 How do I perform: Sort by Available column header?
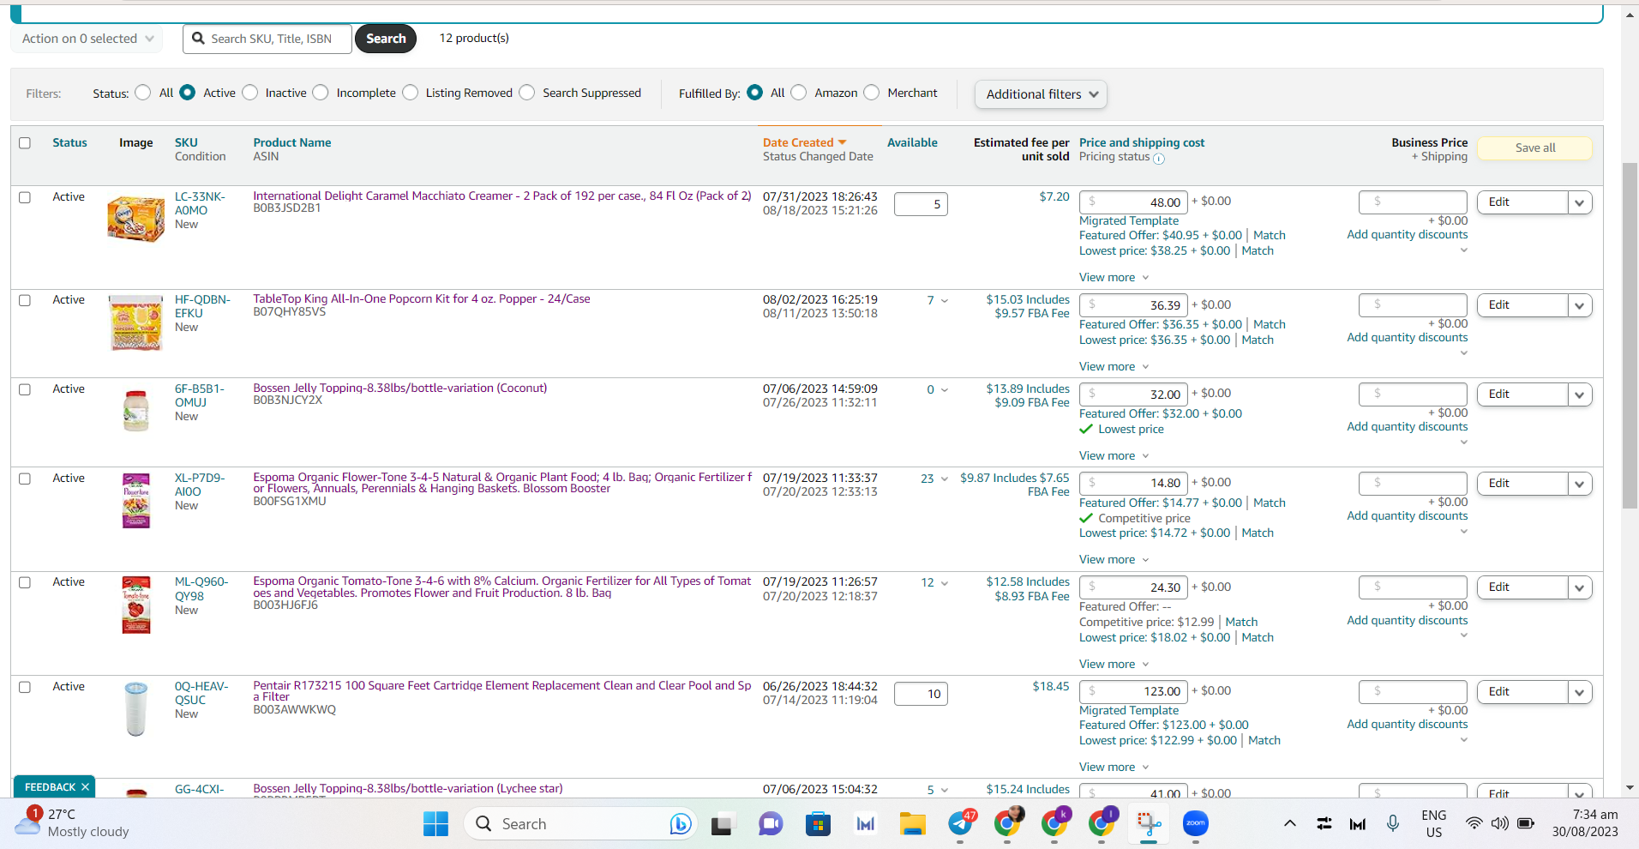(912, 142)
